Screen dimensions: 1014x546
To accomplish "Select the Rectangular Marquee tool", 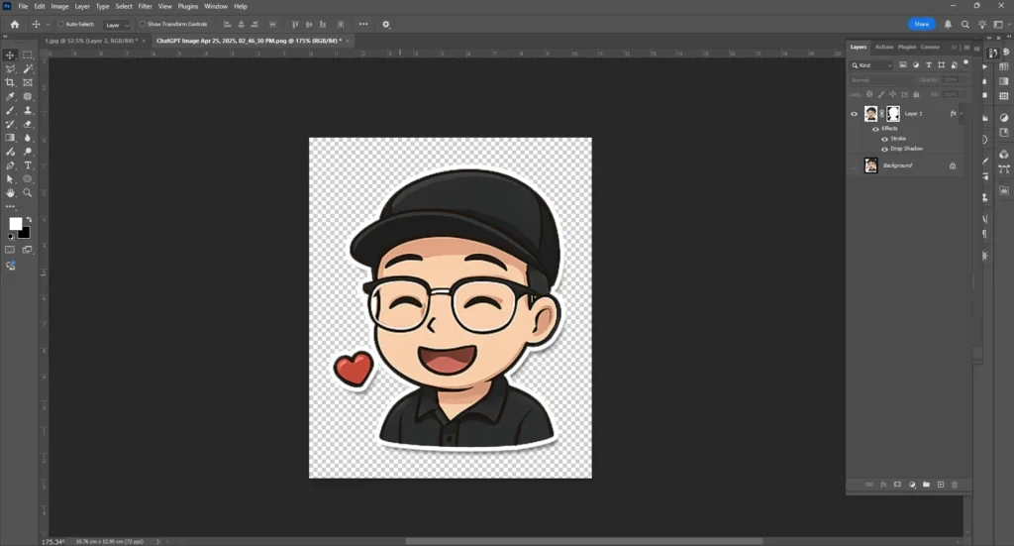I will point(28,55).
